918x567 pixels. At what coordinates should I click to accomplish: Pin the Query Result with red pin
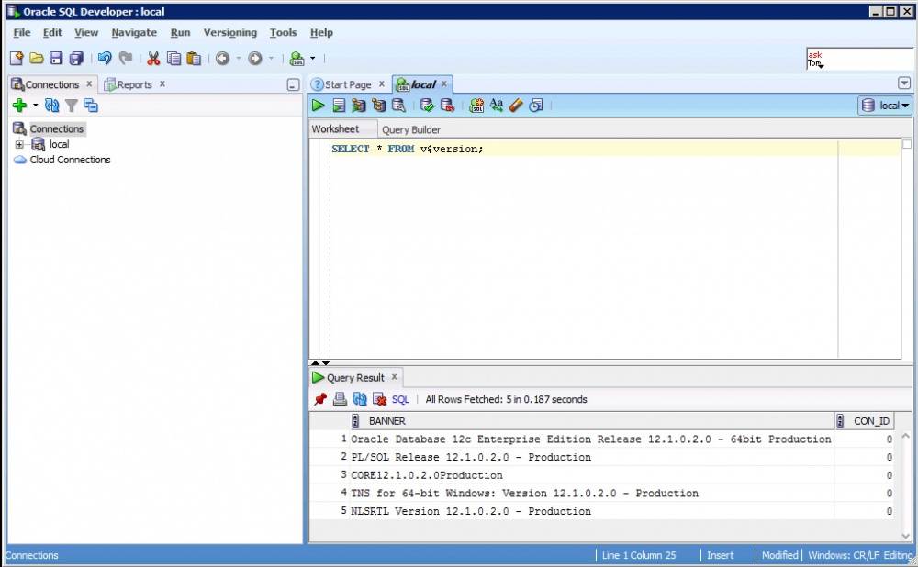(x=320, y=399)
